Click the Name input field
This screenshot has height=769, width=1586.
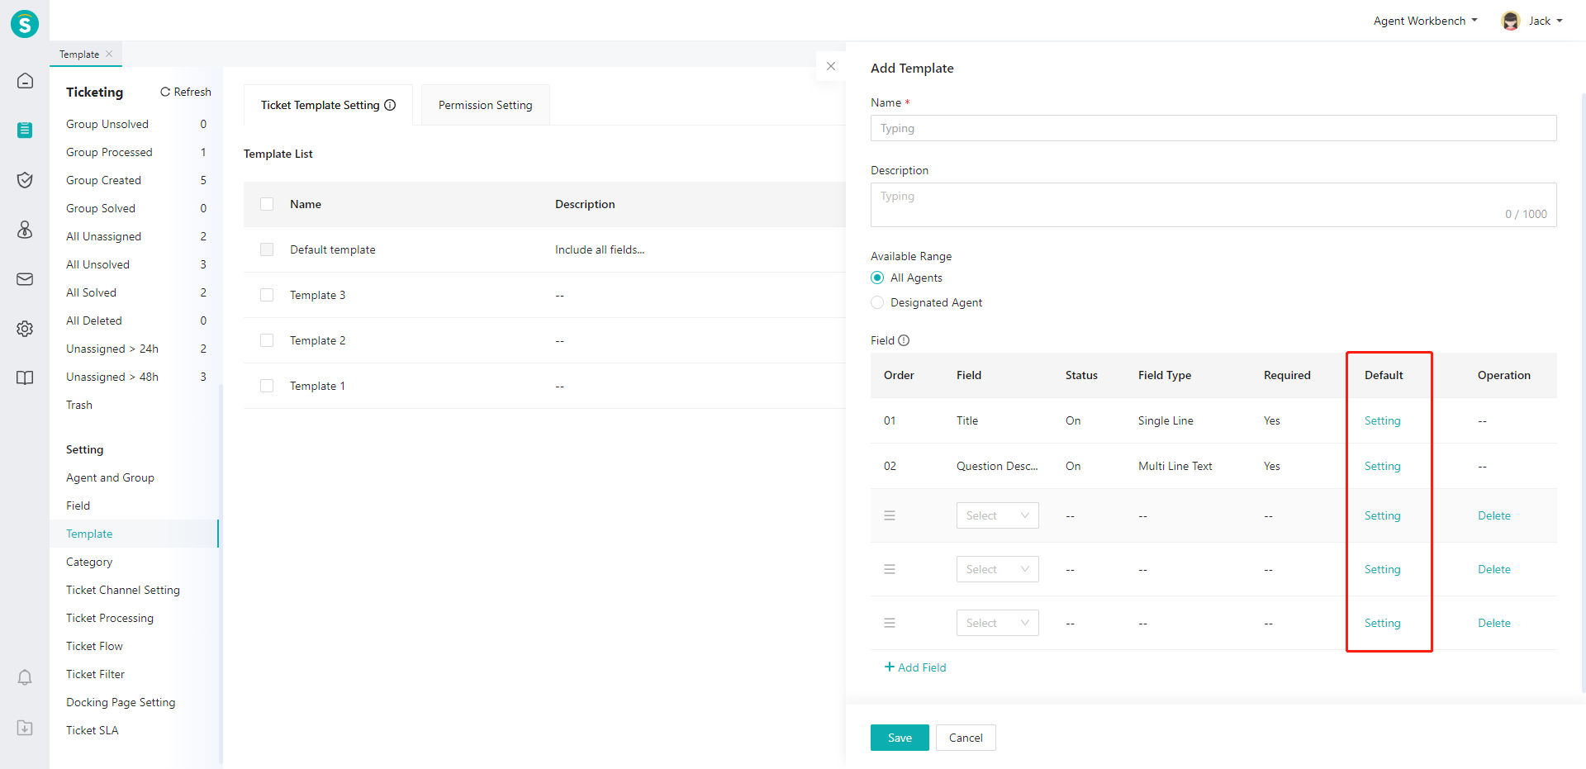[1213, 128]
